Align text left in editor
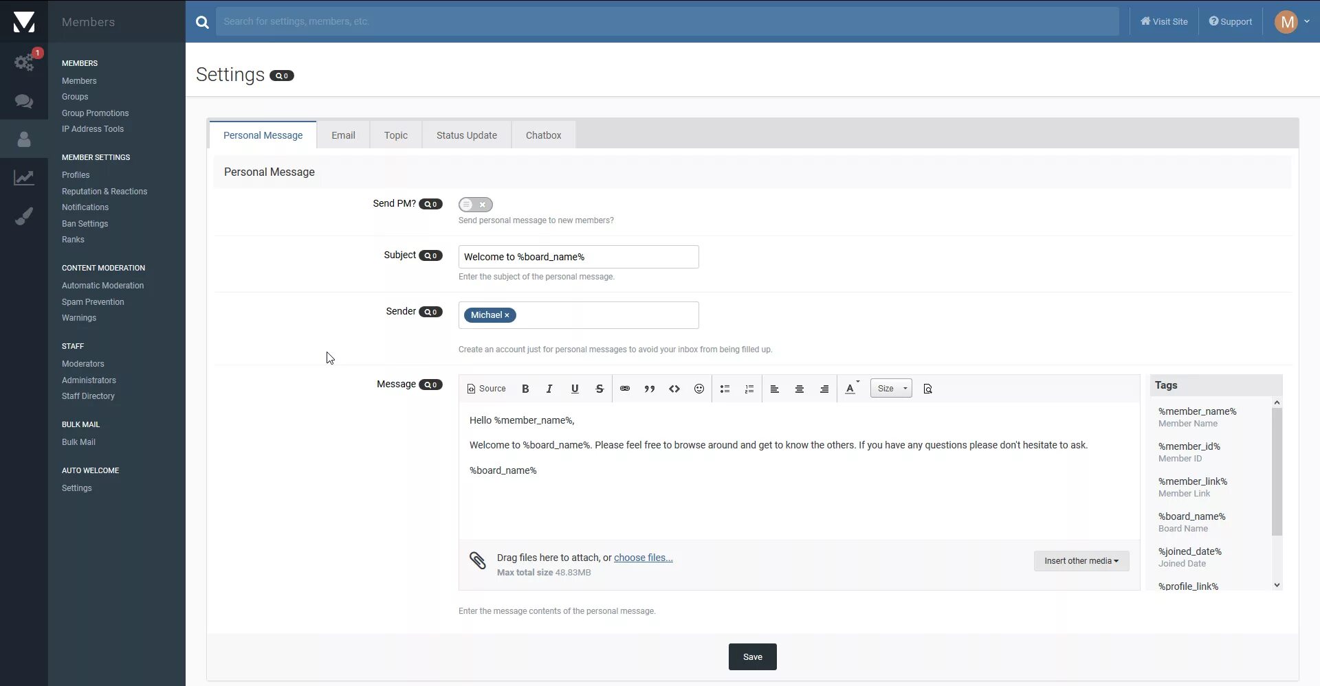Image resolution: width=1320 pixels, height=686 pixels. pyautogui.click(x=775, y=389)
